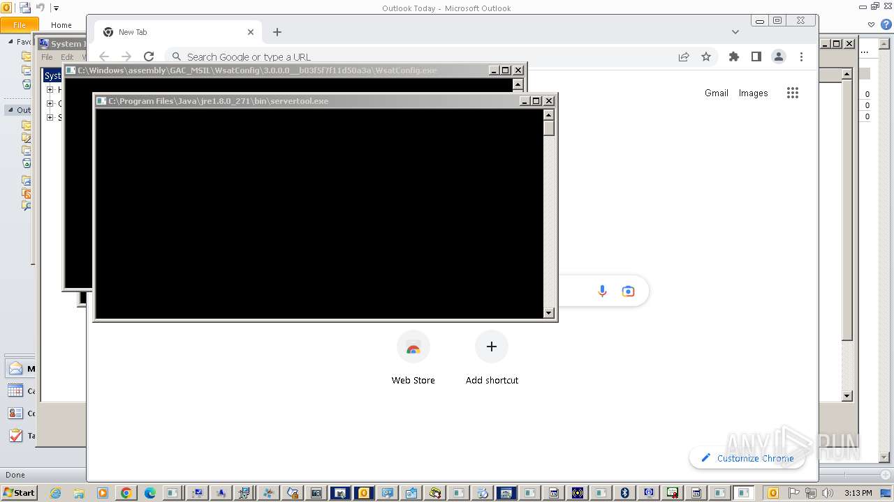Screen dimensions: 894x502
Task: Open the Web Store shortcut
Action: (413, 358)
